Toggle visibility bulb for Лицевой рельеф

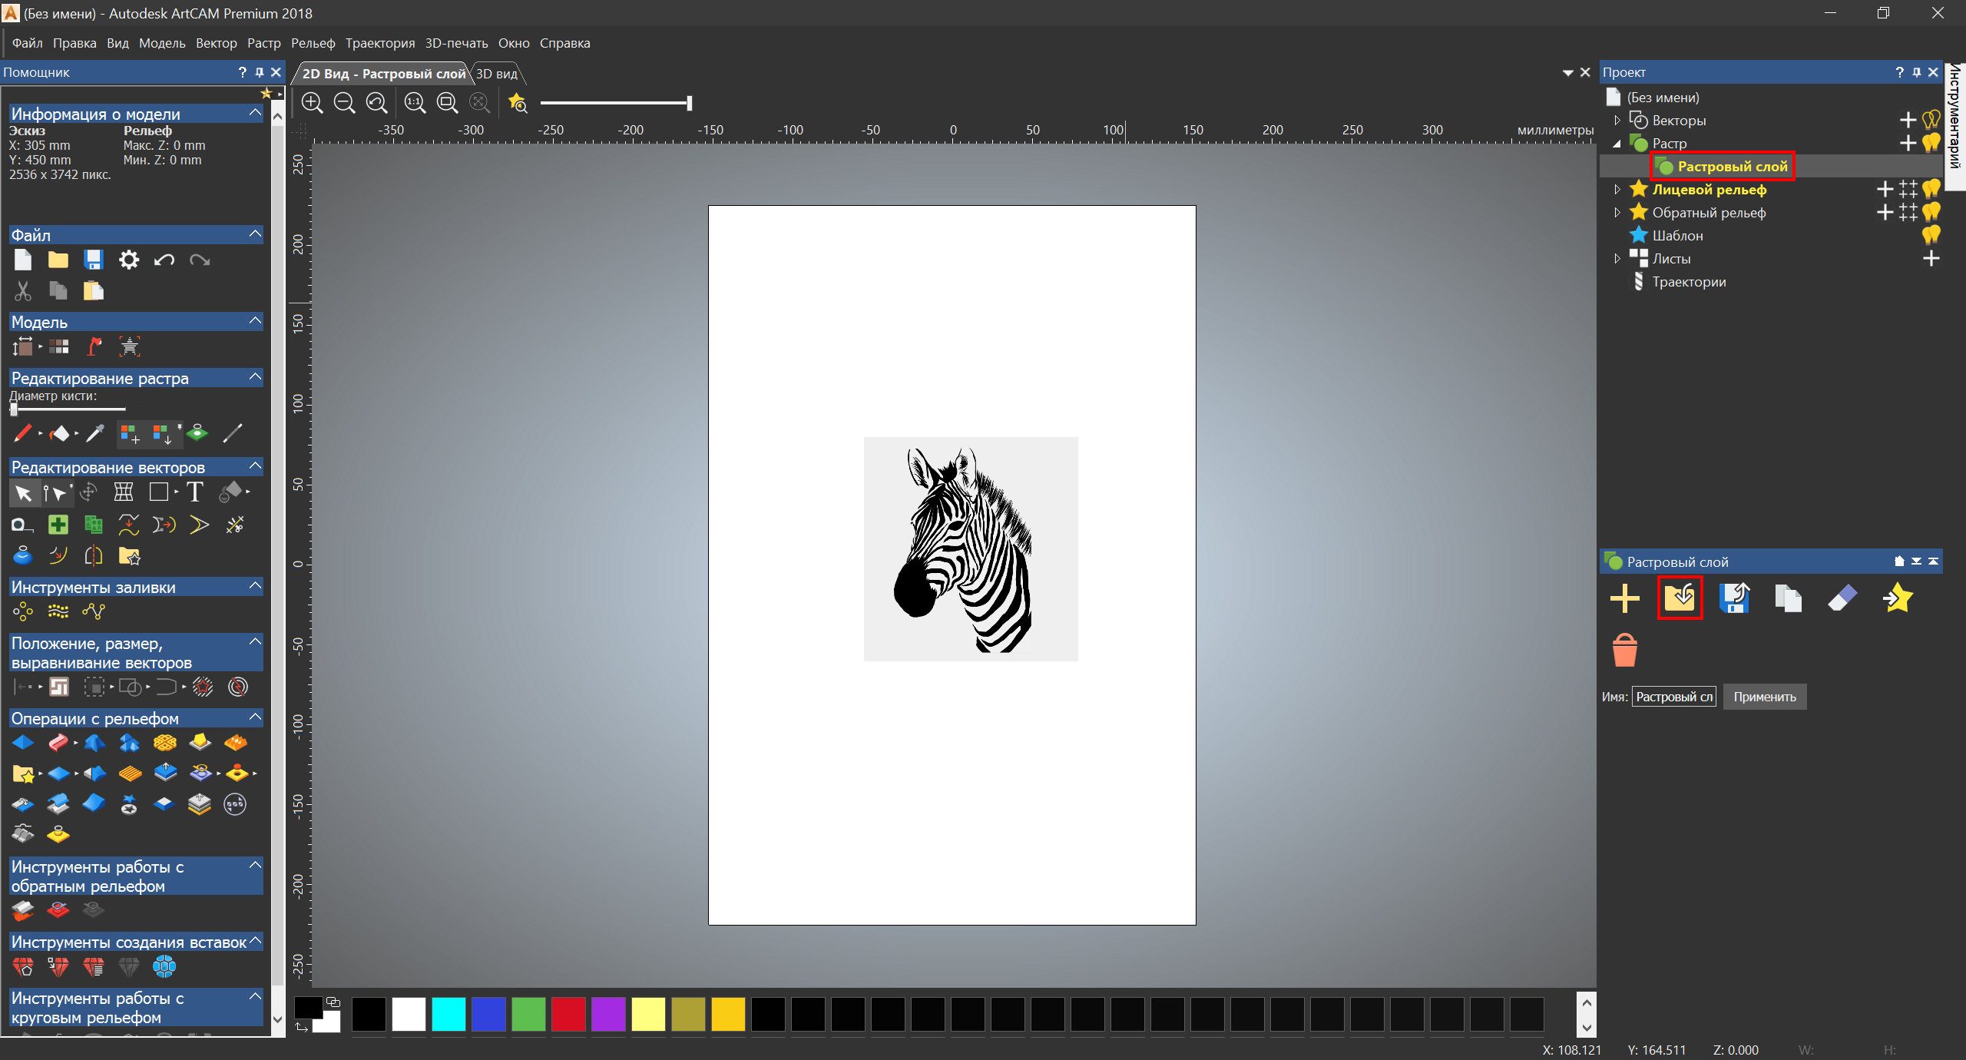[1931, 189]
